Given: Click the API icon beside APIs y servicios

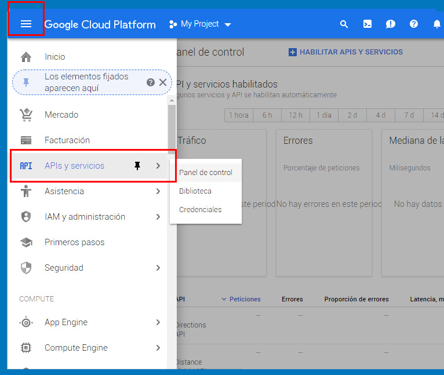Looking at the screenshot, I should (26, 166).
